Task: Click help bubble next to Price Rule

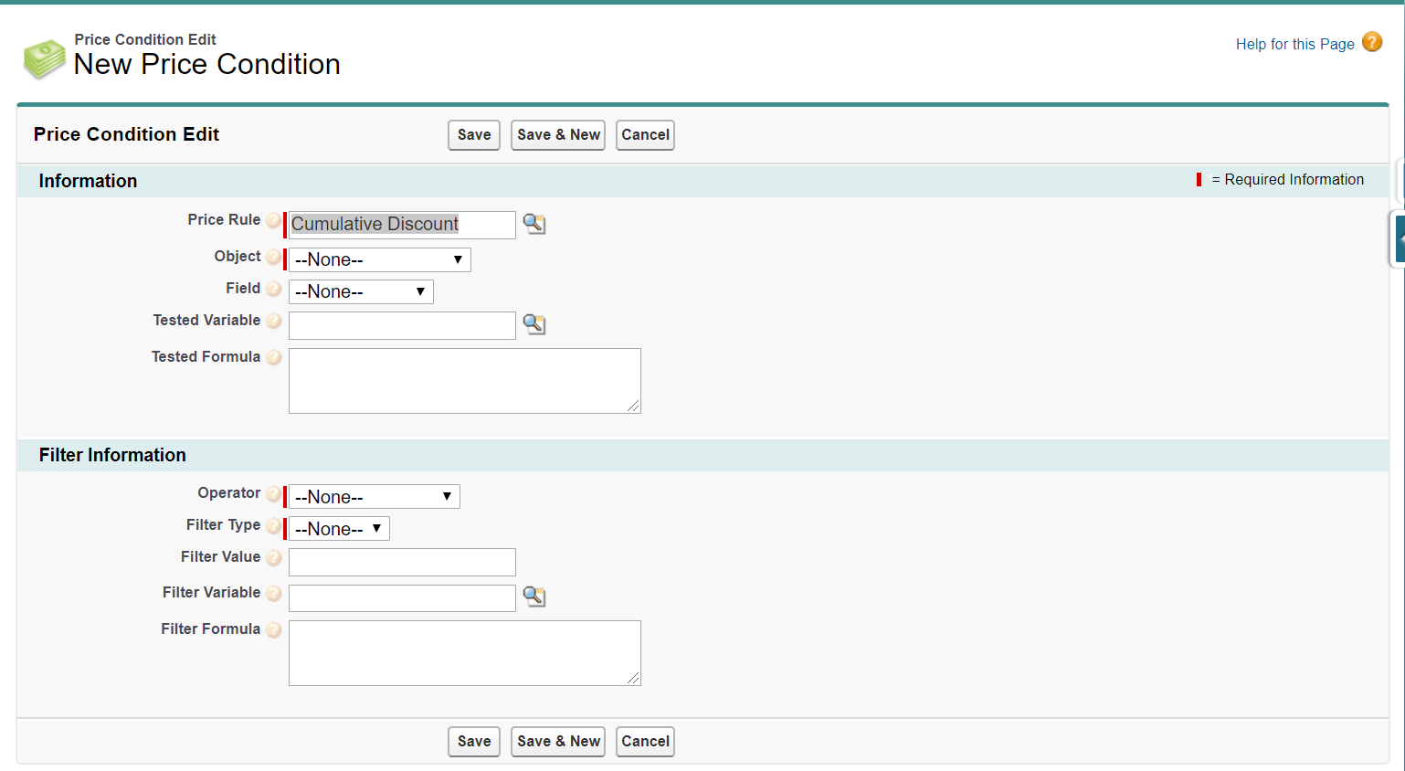Action: [x=273, y=221]
